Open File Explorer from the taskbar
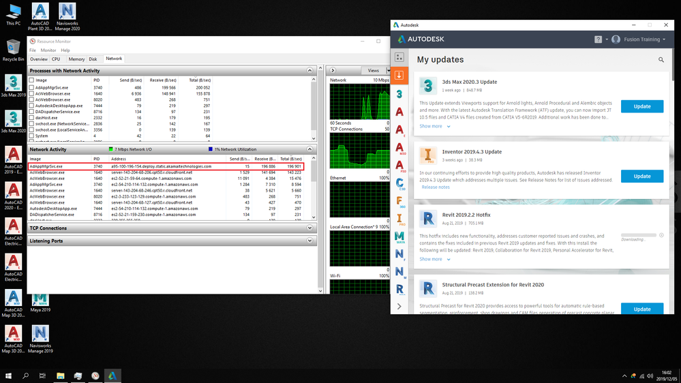 tap(61, 376)
